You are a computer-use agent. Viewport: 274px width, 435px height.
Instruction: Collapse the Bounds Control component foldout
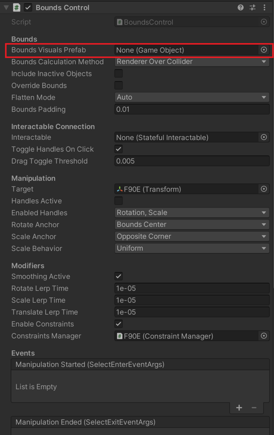tap(6, 7)
